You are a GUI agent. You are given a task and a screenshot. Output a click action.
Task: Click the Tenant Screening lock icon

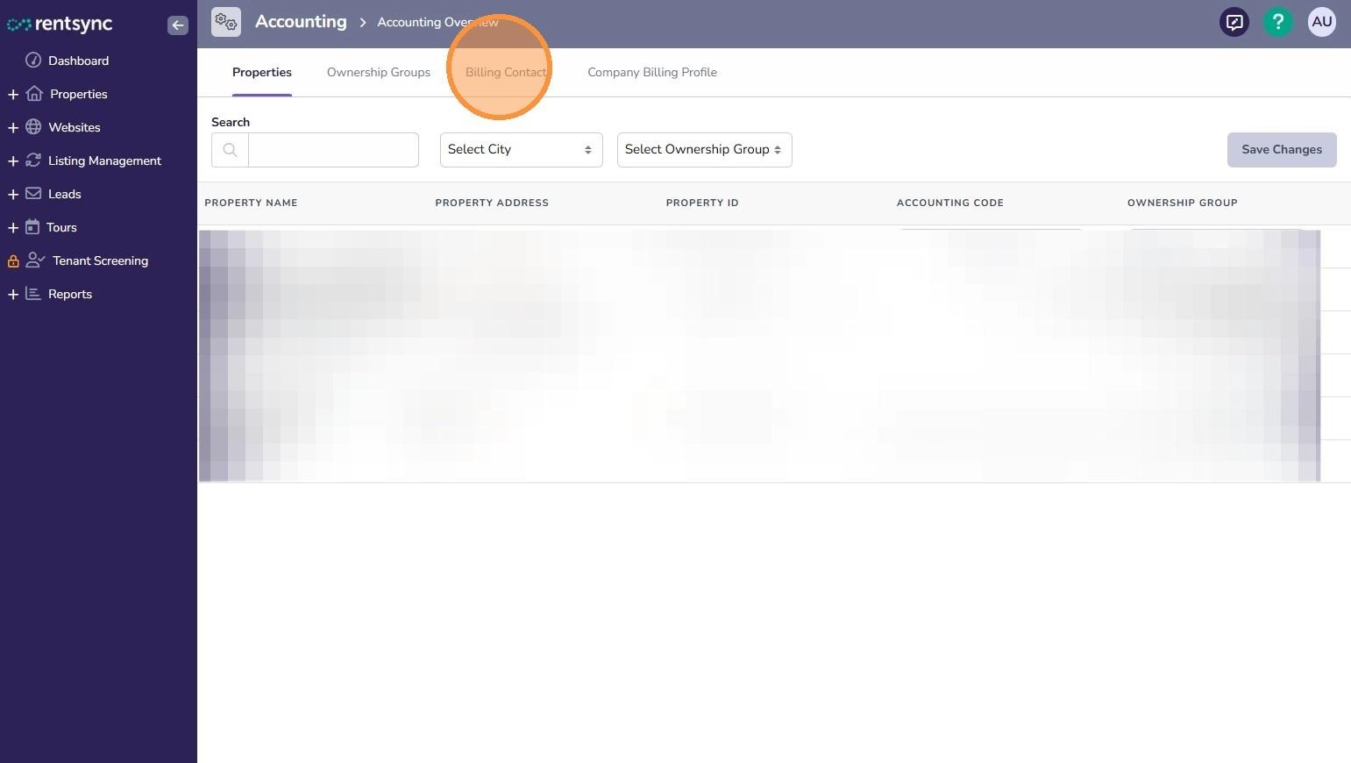(13, 260)
